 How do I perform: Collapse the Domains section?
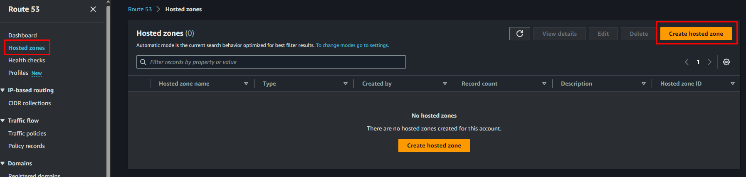pyautogui.click(x=3, y=163)
